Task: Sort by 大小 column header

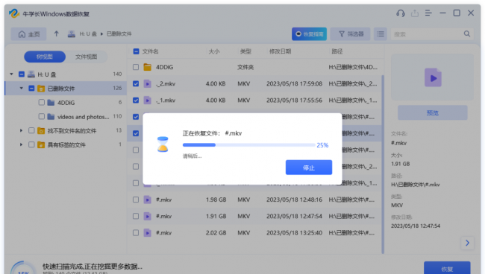Action: [x=213, y=51]
